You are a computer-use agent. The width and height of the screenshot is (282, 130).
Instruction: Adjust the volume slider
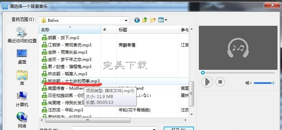pyautogui.click(x=264, y=83)
